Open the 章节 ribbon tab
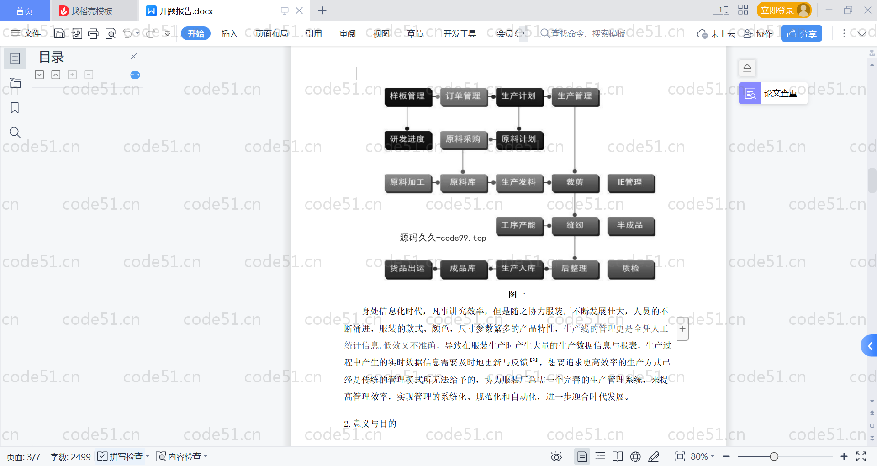The width and height of the screenshot is (877, 466). 415,33
